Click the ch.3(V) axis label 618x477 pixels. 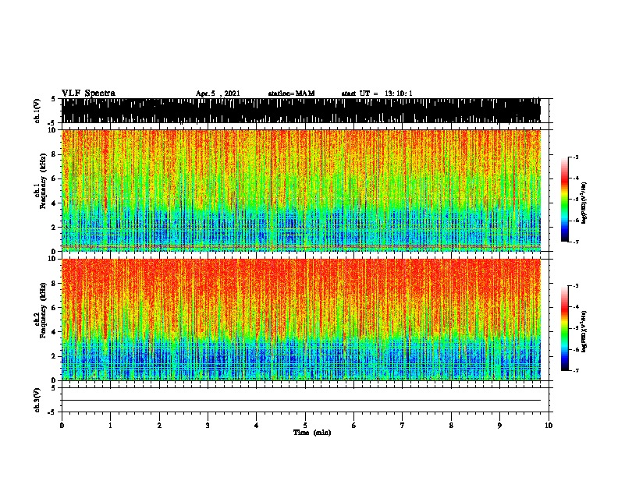(37, 400)
